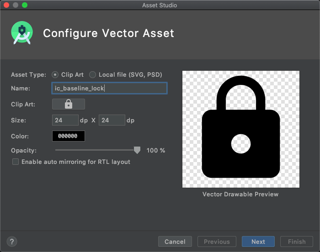Click the Android Studio logo icon
Image resolution: width=320 pixels, height=252 pixels.
(21, 33)
